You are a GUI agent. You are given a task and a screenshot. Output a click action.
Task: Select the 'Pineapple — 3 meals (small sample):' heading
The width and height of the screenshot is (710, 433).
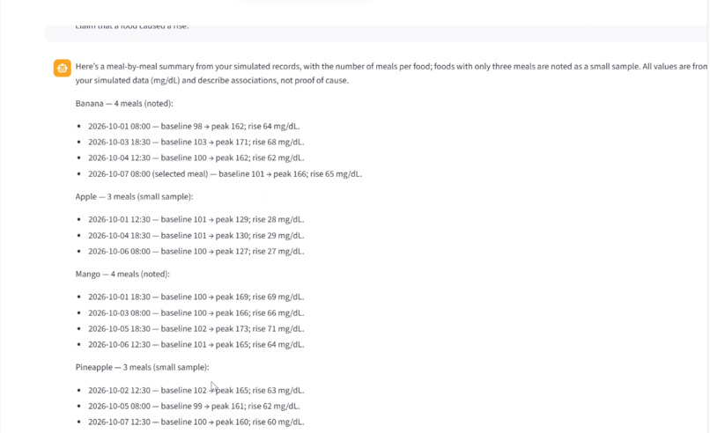pyautogui.click(x=142, y=367)
